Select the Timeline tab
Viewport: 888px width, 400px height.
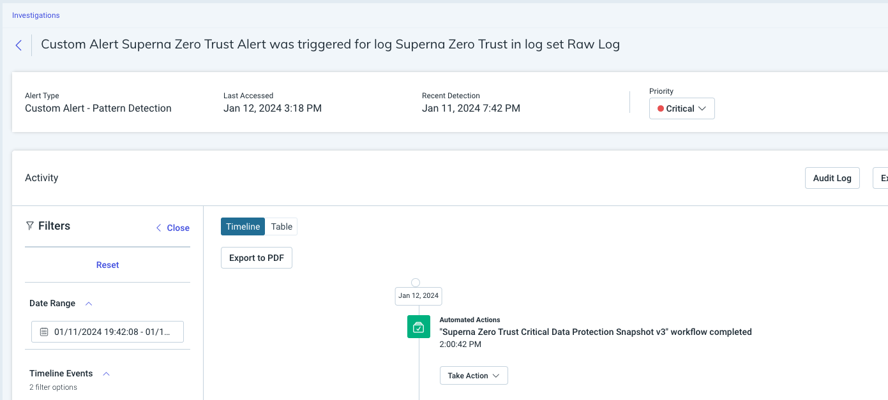243,226
